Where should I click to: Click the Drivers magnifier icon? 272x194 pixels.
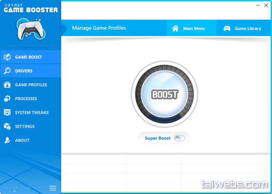click(7, 71)
